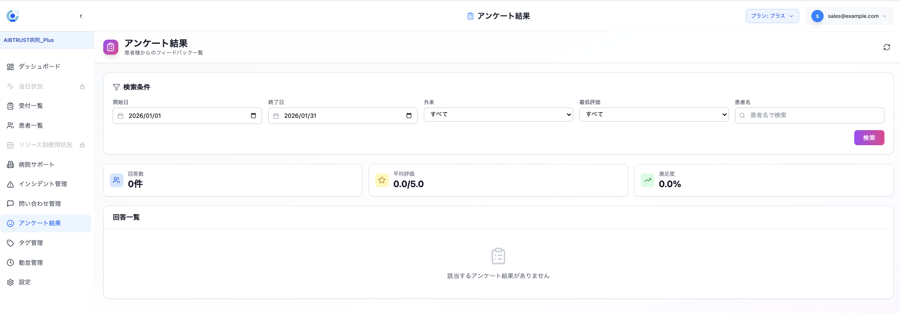Screen dimensions: 900x313
Task: Click the 開始日 date field
Action: pos(187,115)
